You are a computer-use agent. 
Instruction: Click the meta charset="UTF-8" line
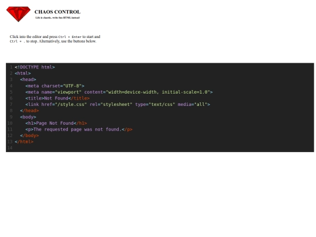[55, 86]
